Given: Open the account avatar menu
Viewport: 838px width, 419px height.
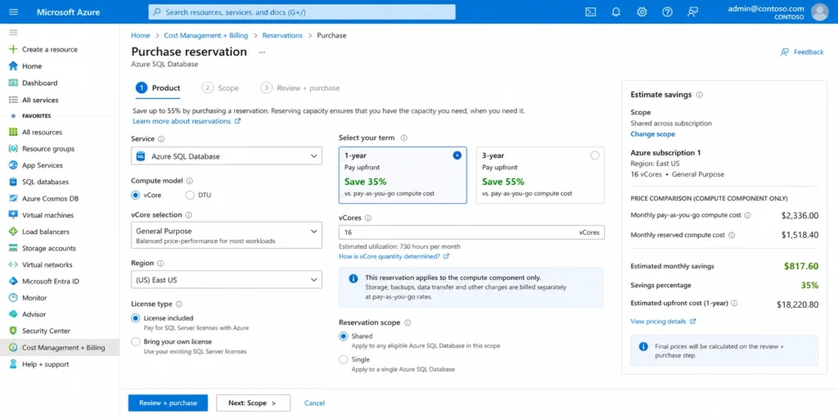Looking at the screenshot, I should click(x=819, y=11).
